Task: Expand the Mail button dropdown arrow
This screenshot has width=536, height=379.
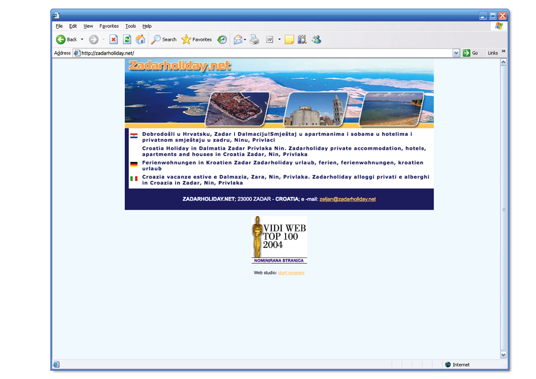Action: tap(245, 40)
